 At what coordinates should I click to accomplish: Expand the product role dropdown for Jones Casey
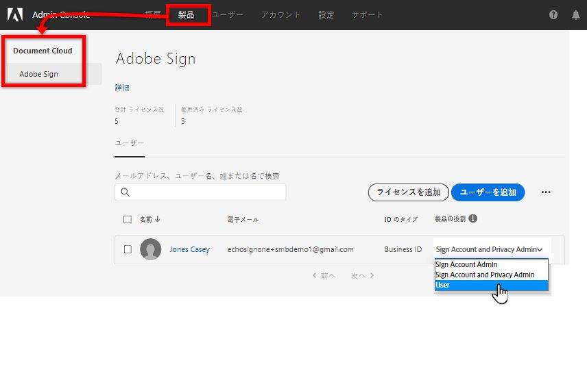pos(490,250)
